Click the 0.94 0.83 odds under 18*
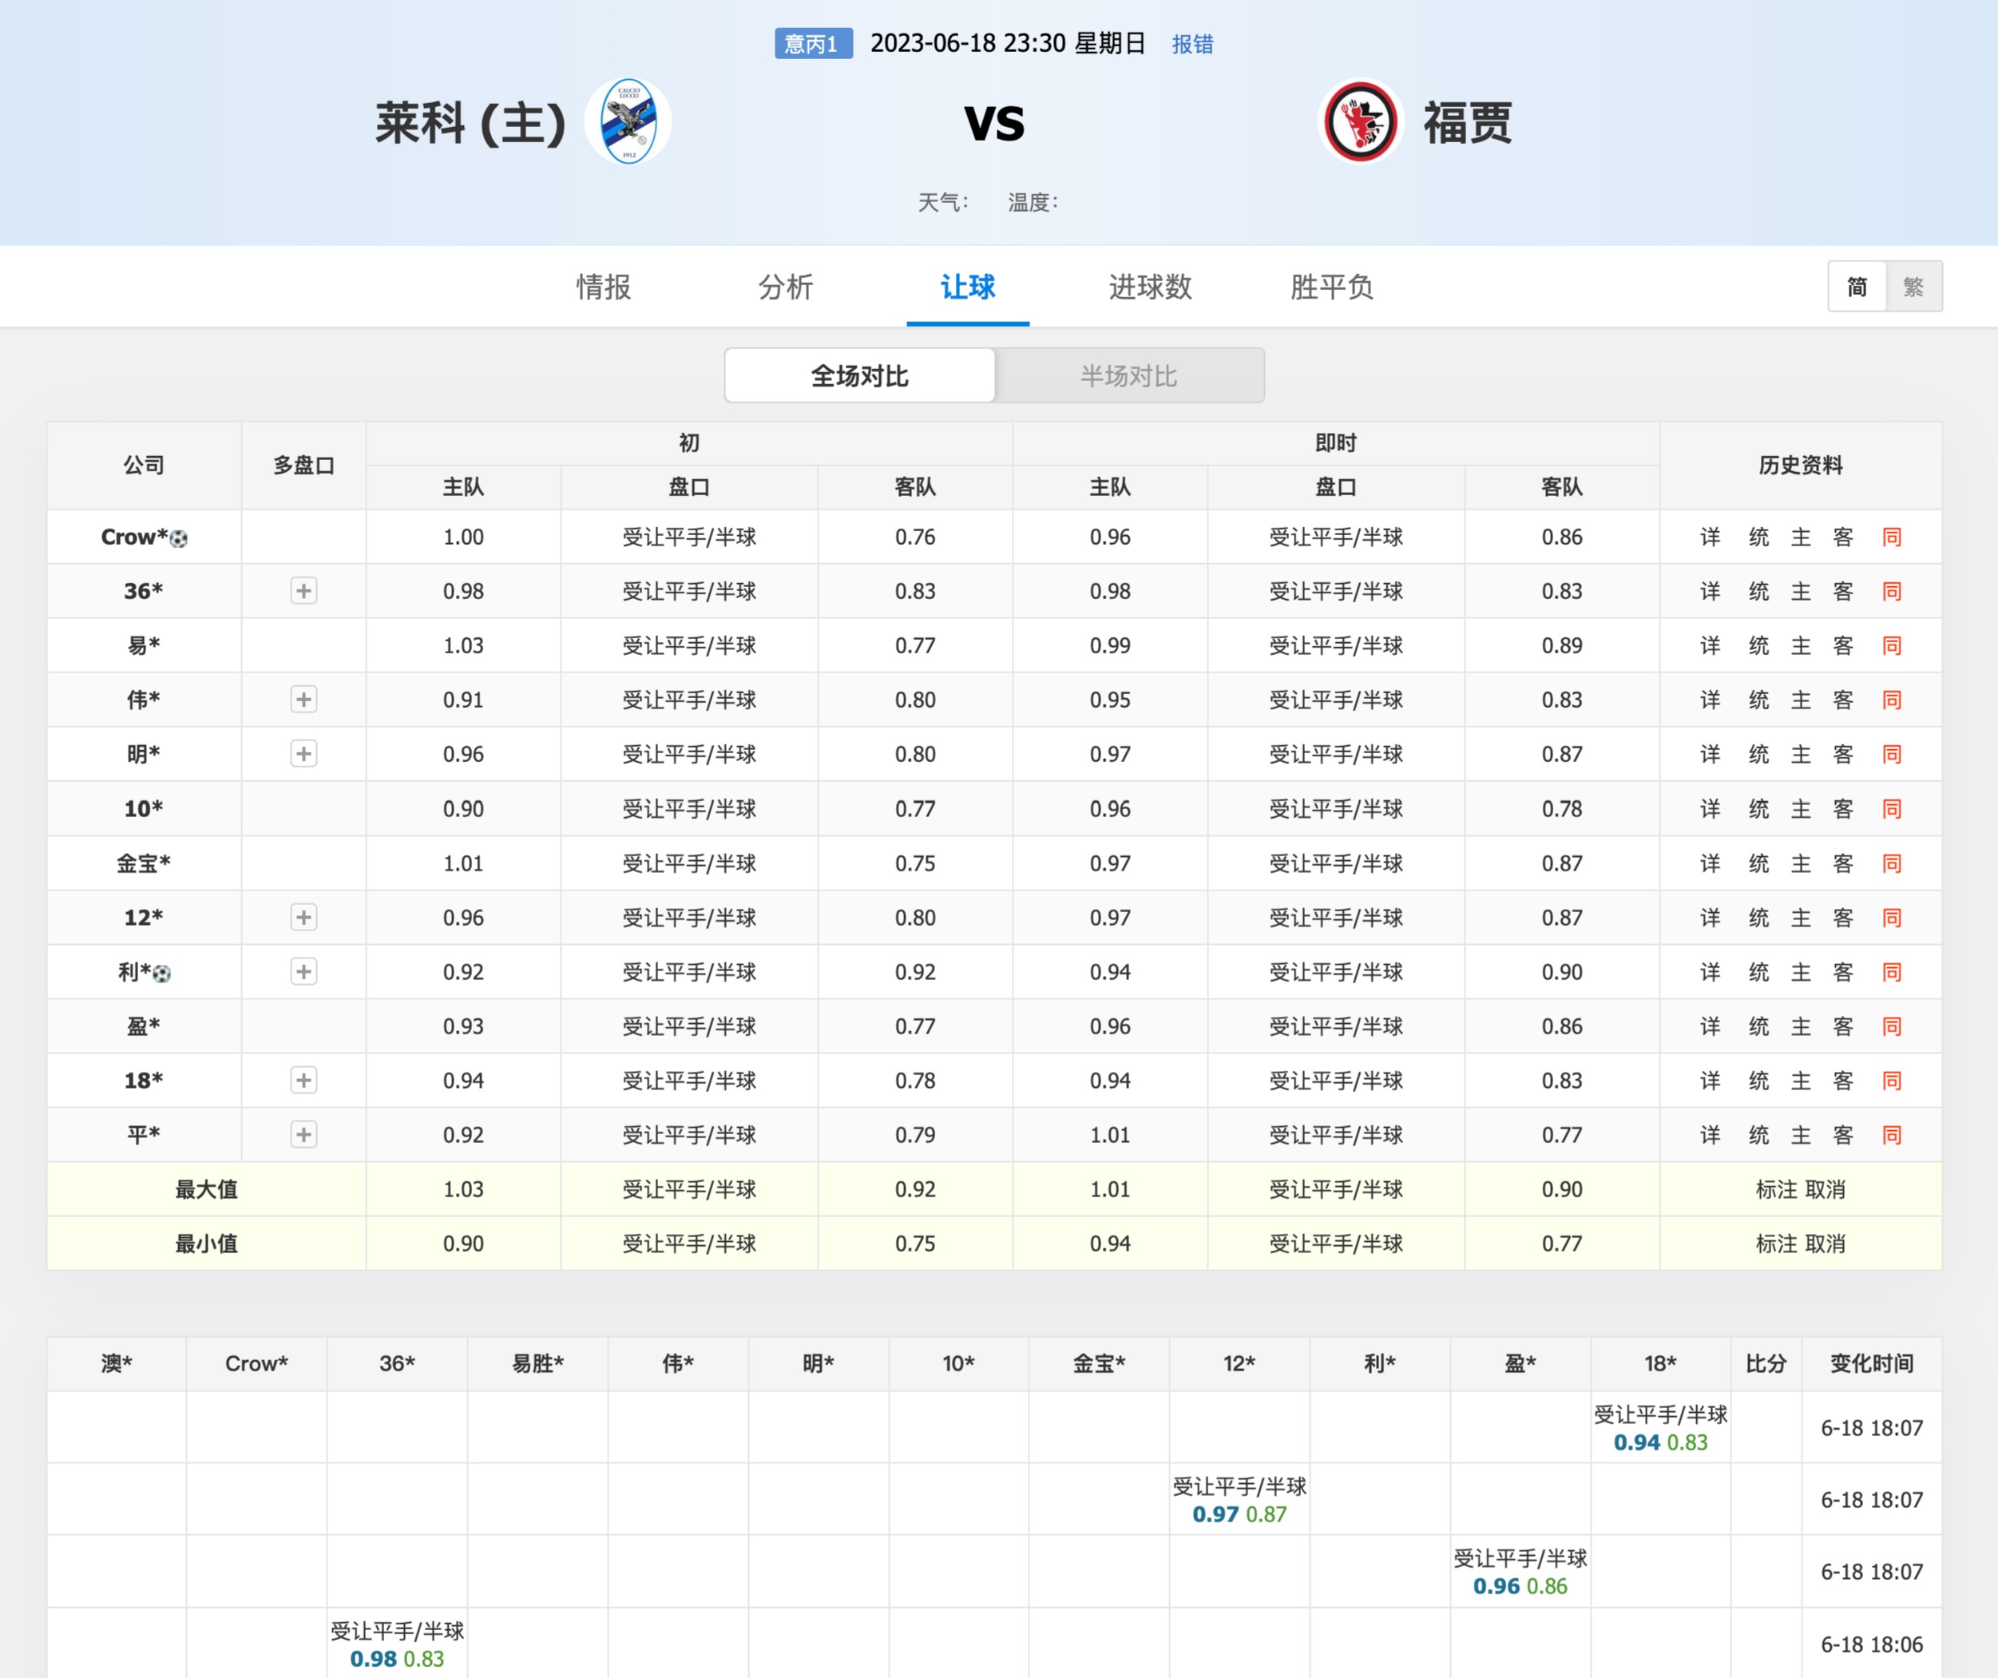1998x1678 pixels. tap(1660, 1442)
